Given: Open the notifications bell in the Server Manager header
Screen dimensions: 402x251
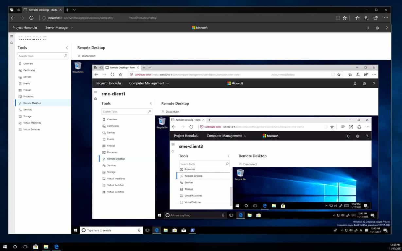Looking at the screenshot, I should point(368,28).
